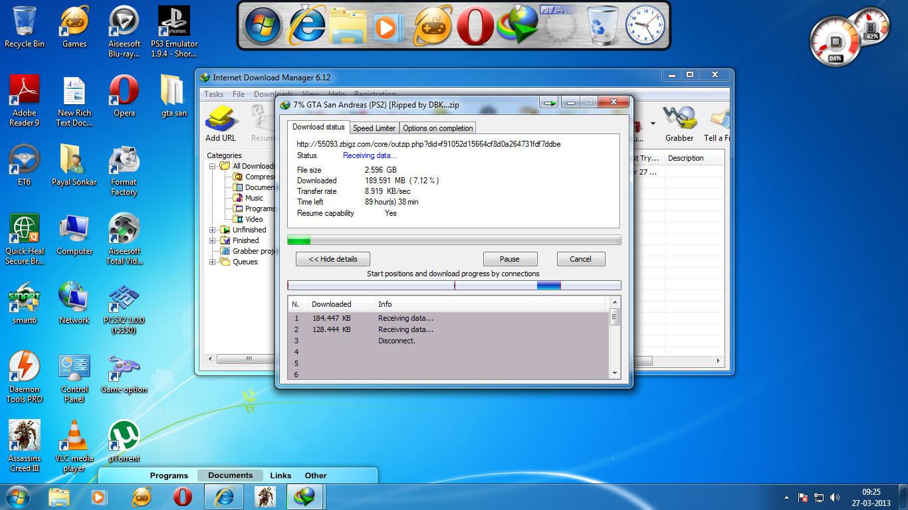Click the Hide details button
The image size is (908, 510).
(333, 259)
